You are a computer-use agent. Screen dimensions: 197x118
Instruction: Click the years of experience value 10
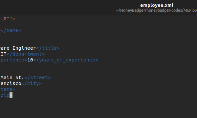pos(30,60)
